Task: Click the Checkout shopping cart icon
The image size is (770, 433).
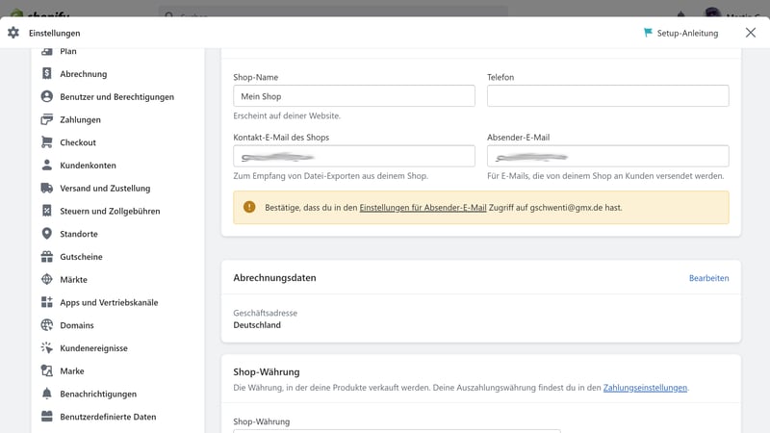Action: (x=46, y=142)
